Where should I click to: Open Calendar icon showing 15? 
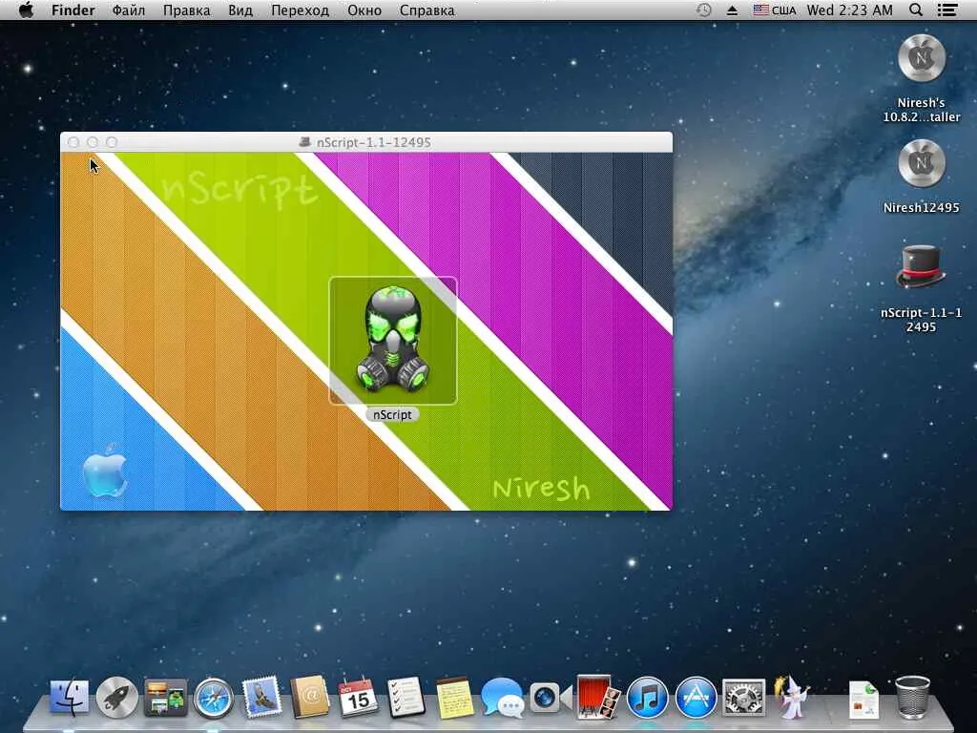358,697
